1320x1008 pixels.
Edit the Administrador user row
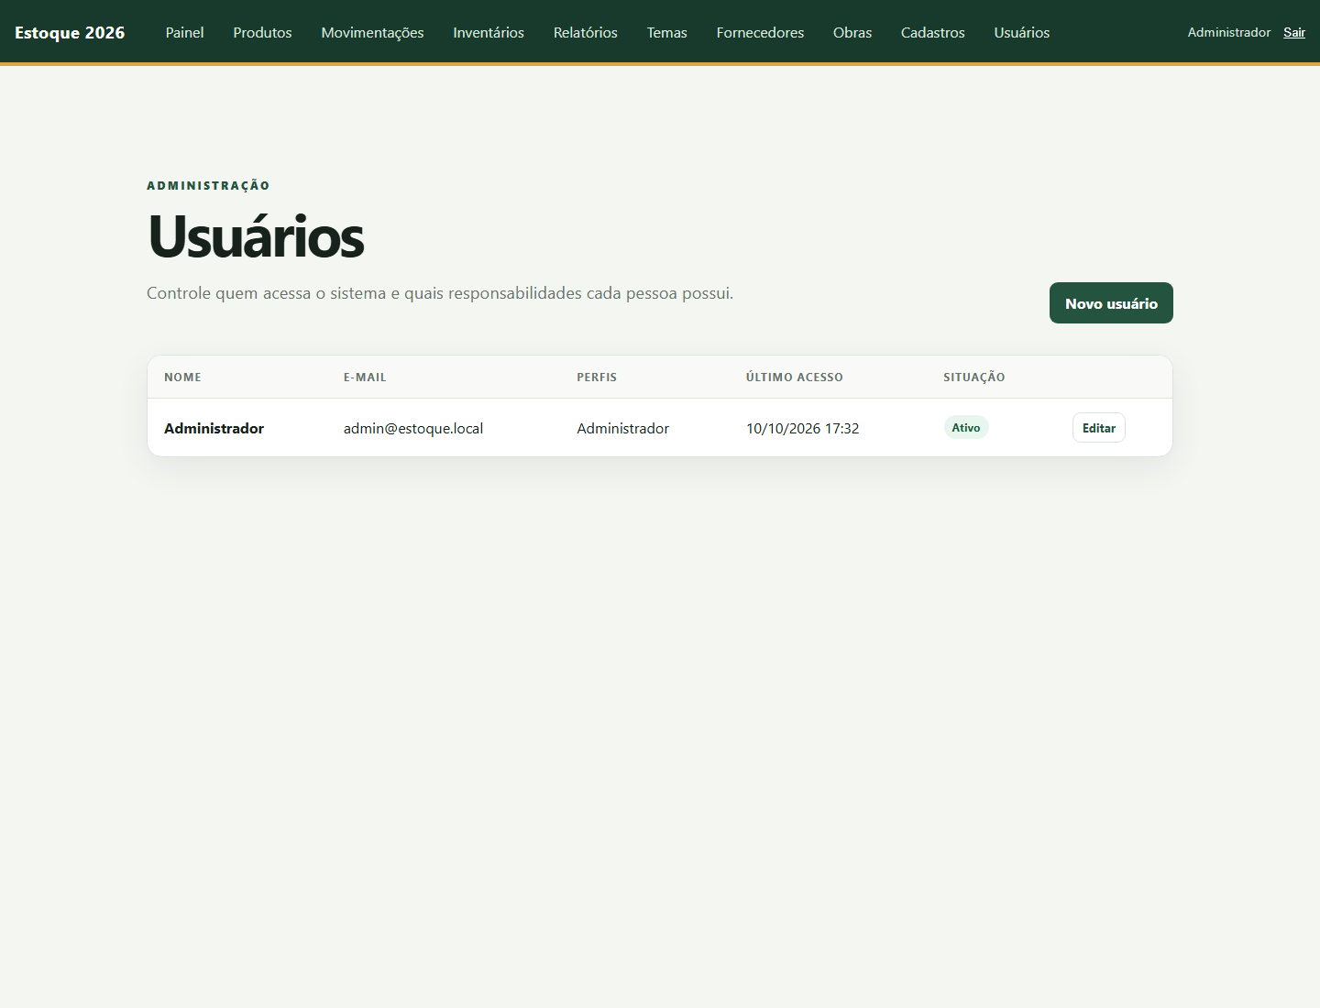1099,428
